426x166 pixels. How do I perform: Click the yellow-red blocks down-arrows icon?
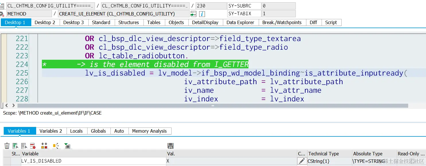point(44,146)
